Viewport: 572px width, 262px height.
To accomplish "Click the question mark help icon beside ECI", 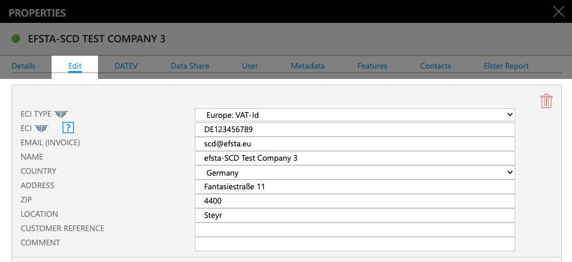I will 68,129.
